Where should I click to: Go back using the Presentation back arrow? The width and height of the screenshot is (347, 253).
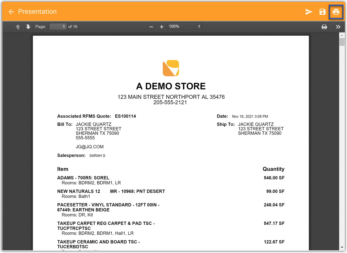tap(11, 12)
